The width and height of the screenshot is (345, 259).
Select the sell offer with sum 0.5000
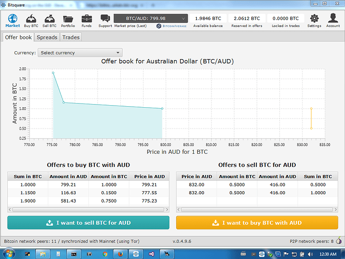coord(257,184)
